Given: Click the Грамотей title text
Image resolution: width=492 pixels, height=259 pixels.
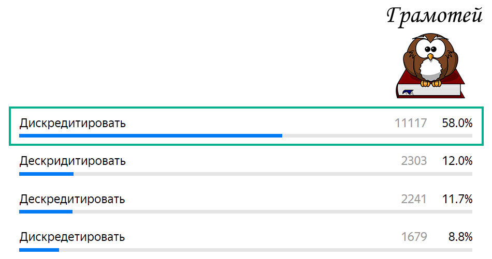Looking at the screenshot, I should 434,16.
